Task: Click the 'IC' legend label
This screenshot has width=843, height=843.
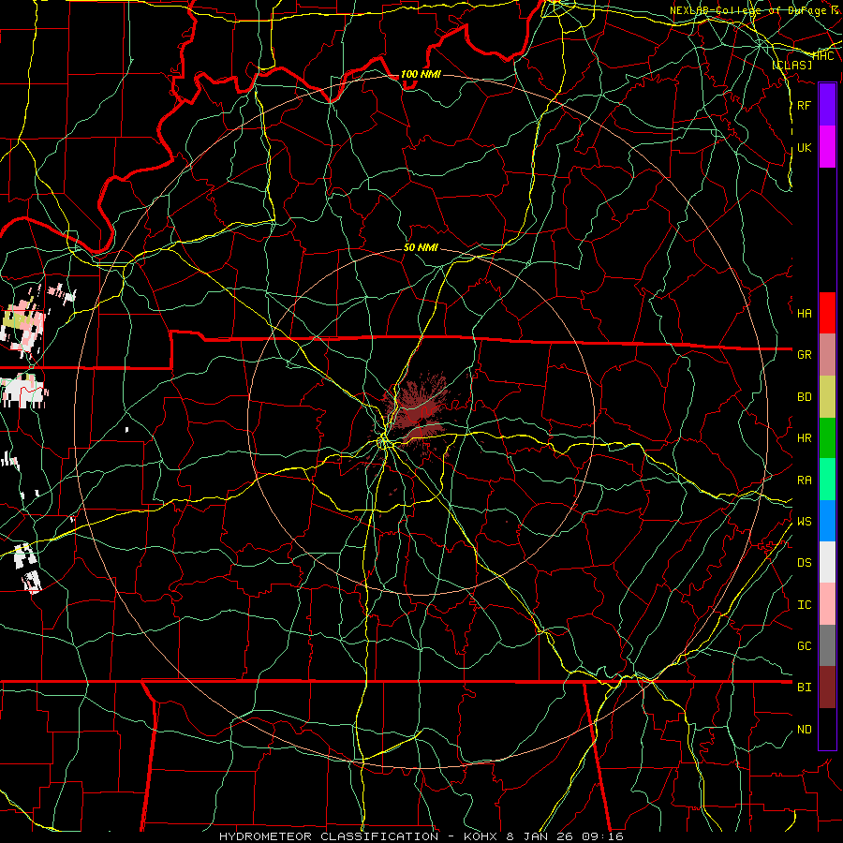Action: [x=804, y=605]
